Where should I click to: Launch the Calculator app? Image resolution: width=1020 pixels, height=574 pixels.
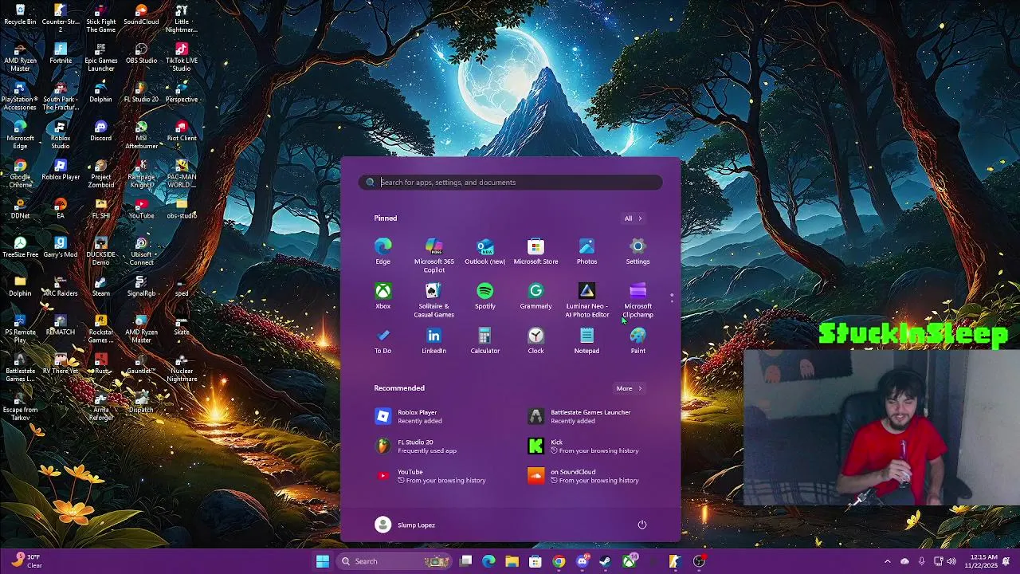[484, 340]
